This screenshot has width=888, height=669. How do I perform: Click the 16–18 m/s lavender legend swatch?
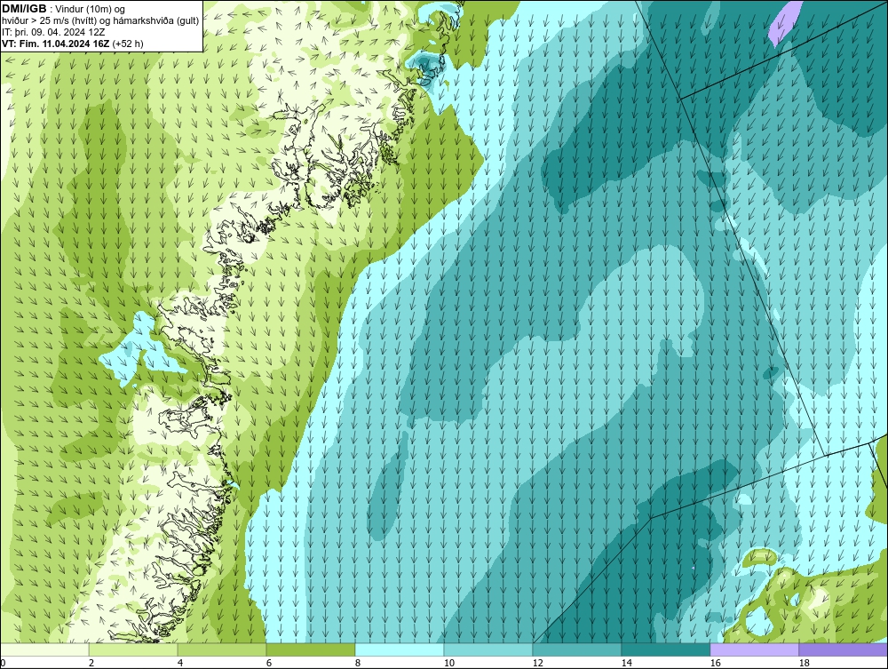pos(754,649)
